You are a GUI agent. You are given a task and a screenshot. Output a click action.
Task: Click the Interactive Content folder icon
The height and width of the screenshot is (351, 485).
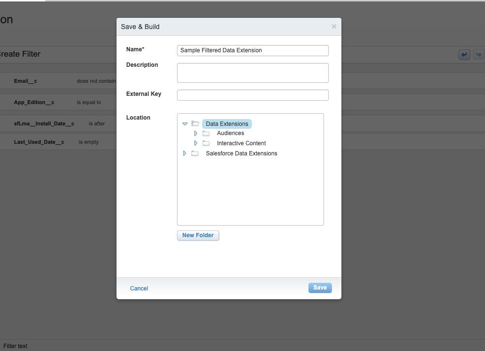(x=206, y=143)
